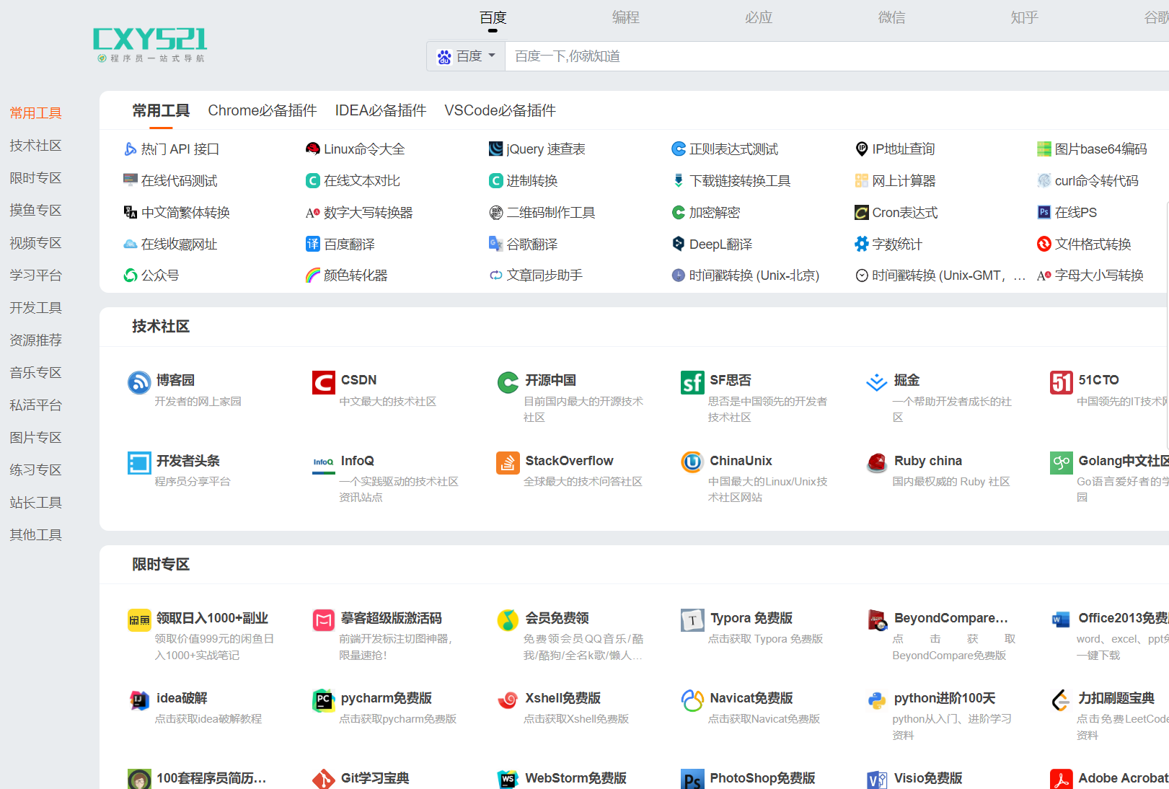Viewport: 1169px width, 789px height.
Task: Open the python进阶100天 card title
Action: coord(945,698)
